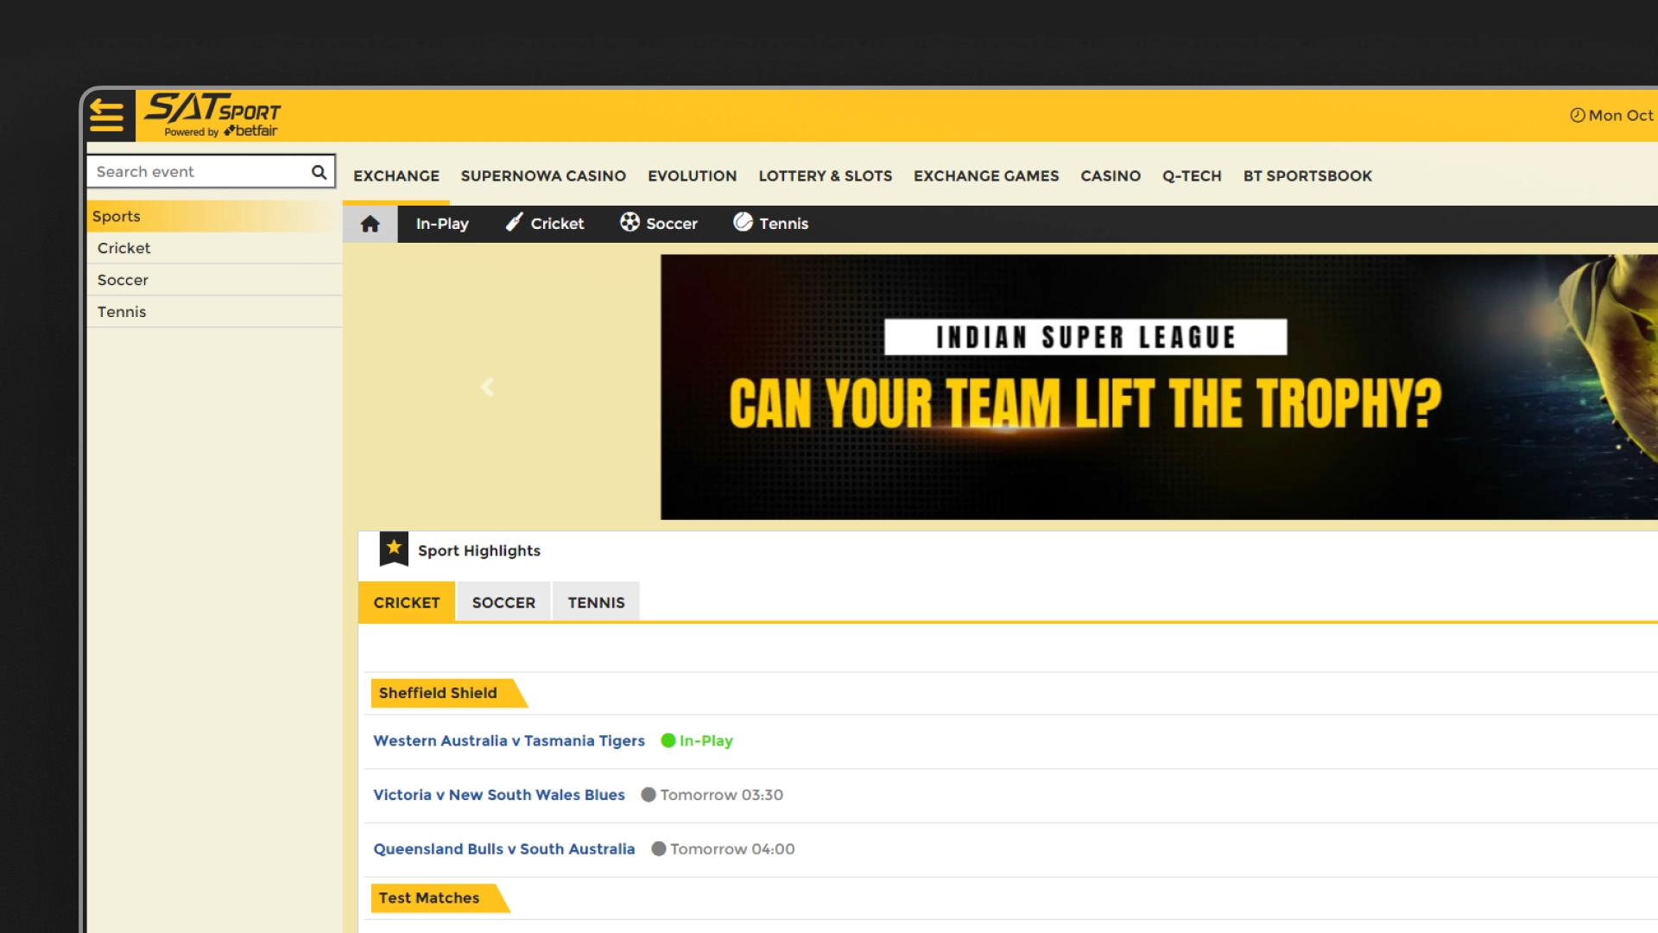Switch to the In-Play tab

tap(442, 224)
